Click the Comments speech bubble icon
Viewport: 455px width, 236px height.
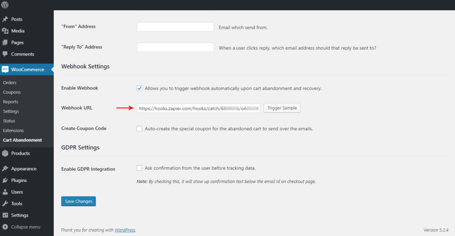(x=5, y=54)
